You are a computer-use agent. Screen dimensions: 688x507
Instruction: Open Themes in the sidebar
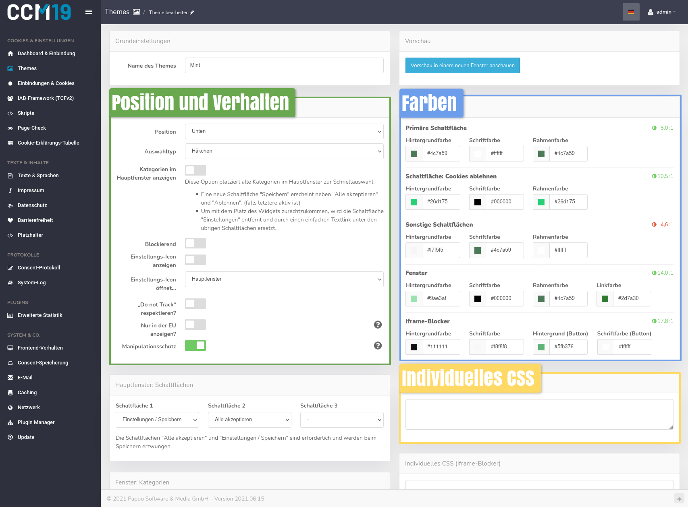click(27, 68)
